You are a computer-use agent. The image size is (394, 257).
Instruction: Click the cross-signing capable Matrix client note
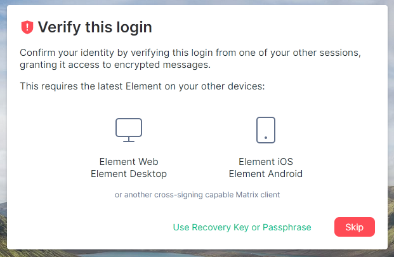click(x=197, y=195)
